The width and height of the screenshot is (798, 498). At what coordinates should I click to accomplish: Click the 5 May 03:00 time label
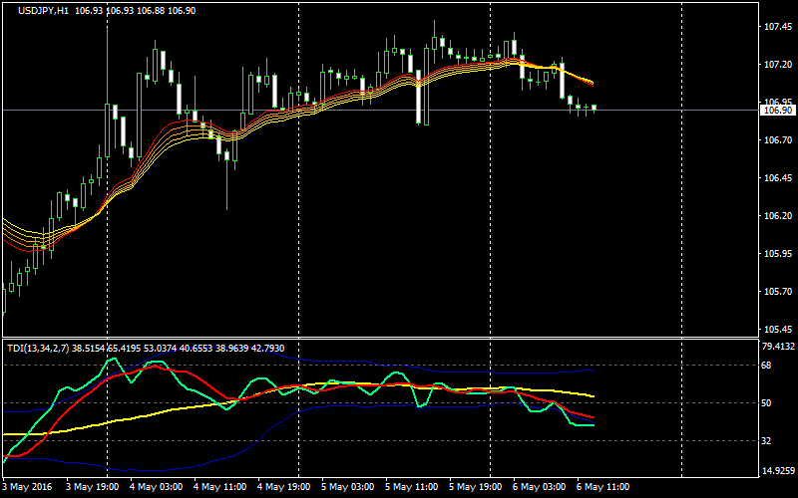tap(348, 487)
